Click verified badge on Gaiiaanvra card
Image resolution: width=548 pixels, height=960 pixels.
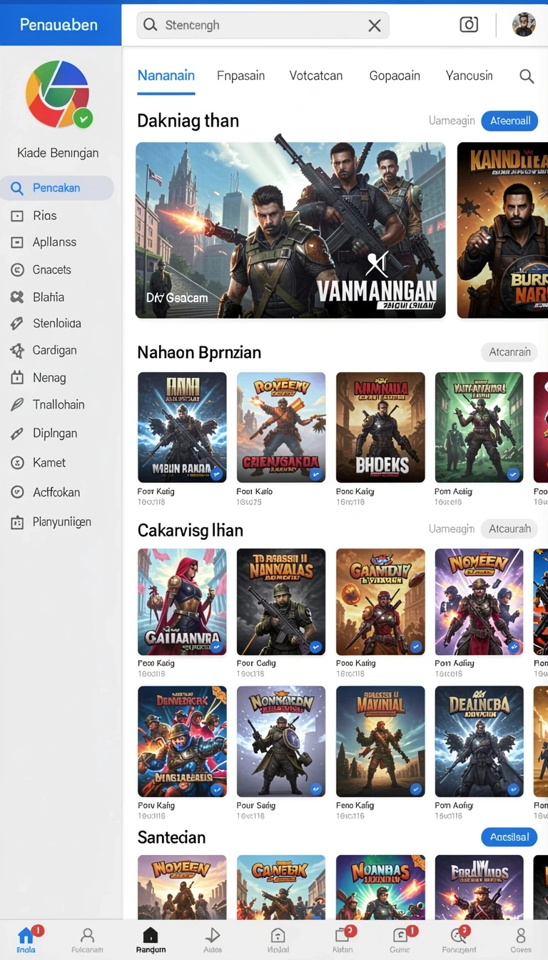click(x=216, y=646)
